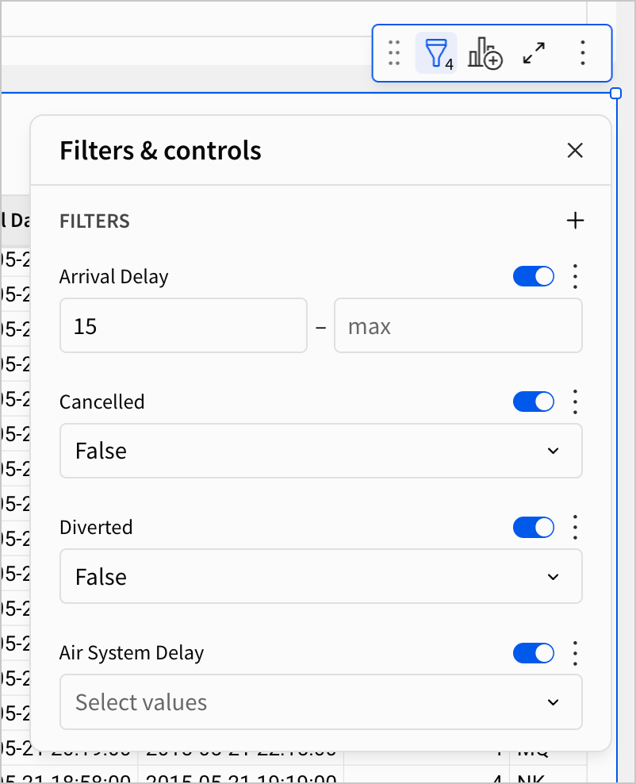Open the toolbar's more options menu
This screenshot has width=636, height=784.
pyautogui.click(x=583, y=53)
